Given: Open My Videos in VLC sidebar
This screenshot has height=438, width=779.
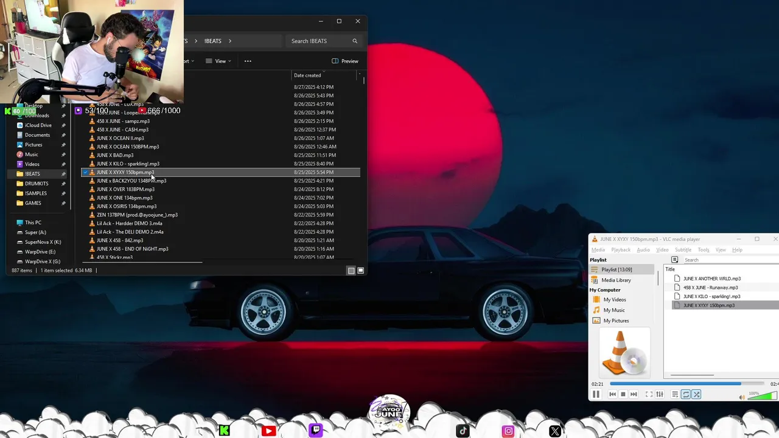Looking at the screenshot, I should click(614, 299).
